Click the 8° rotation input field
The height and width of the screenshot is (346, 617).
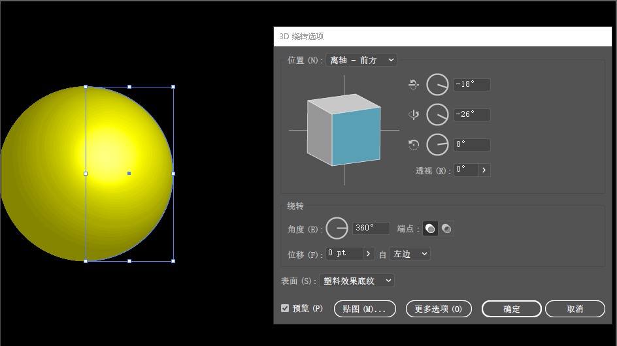(472, 145)
